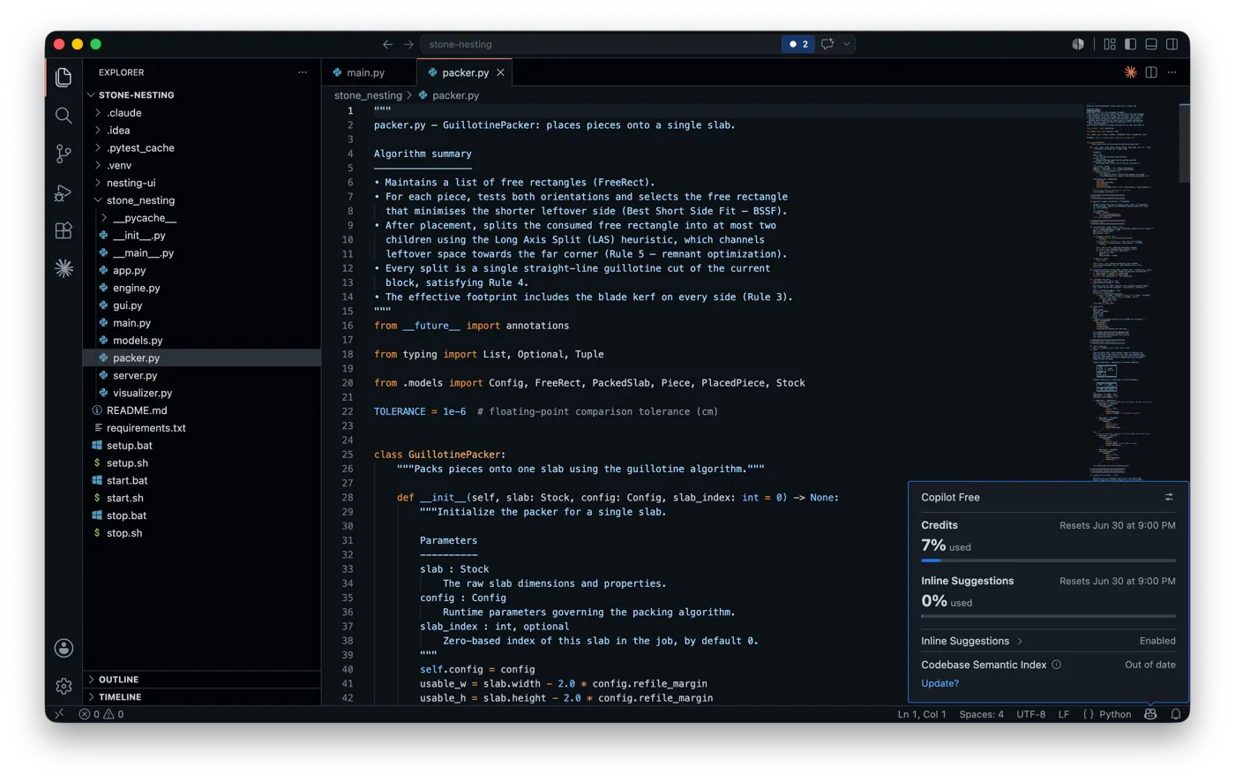Toggle the bottom panel
Screen dimensions: 1235x782
coord(1151,44)
